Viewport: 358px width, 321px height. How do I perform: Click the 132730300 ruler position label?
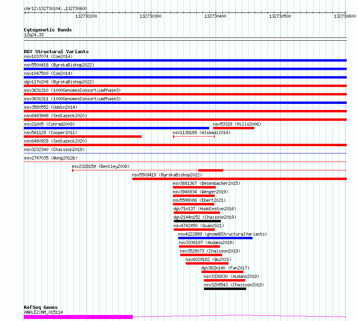coord(150,16)
